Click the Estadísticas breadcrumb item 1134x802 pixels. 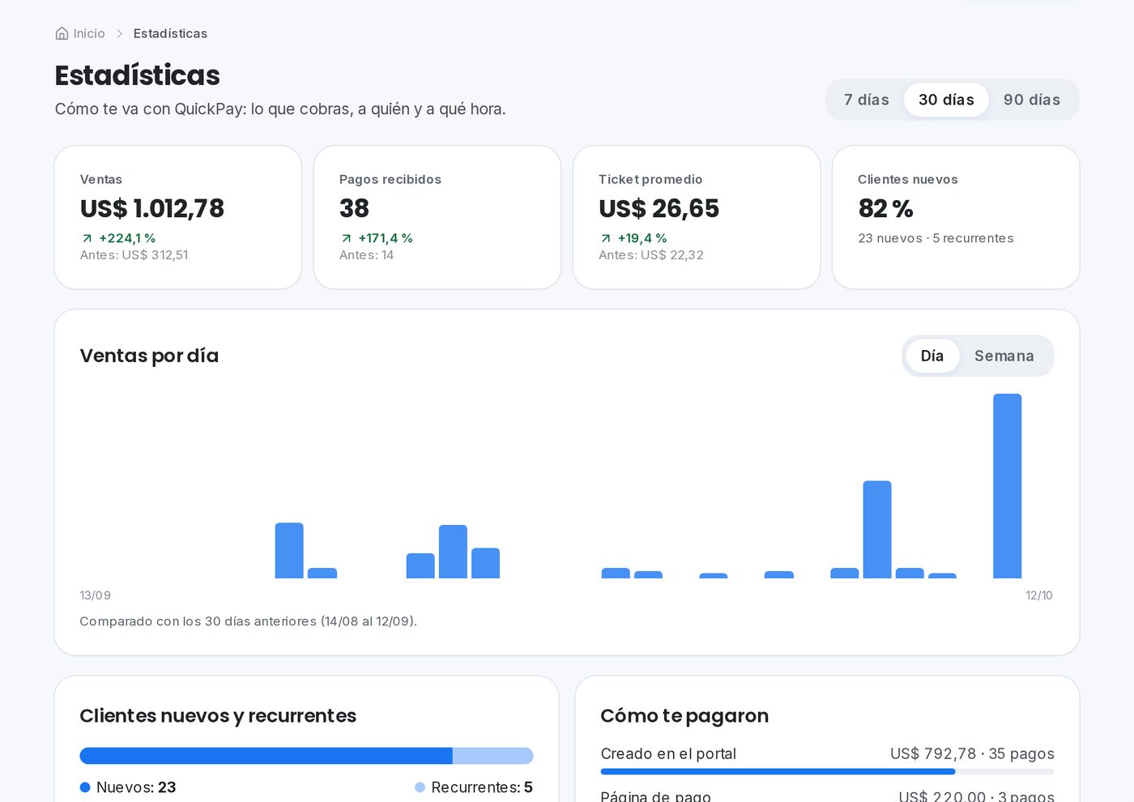(170, 33)
